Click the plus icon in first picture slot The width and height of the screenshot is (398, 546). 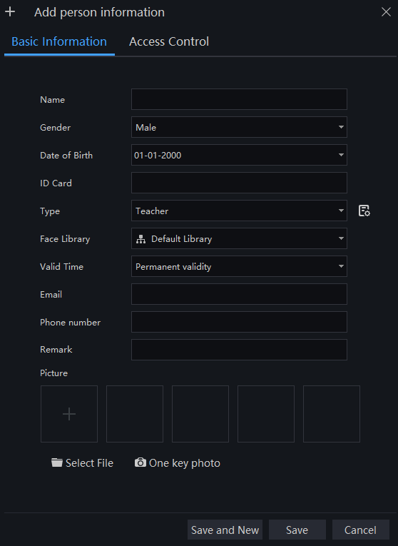[x=69, y=414]
